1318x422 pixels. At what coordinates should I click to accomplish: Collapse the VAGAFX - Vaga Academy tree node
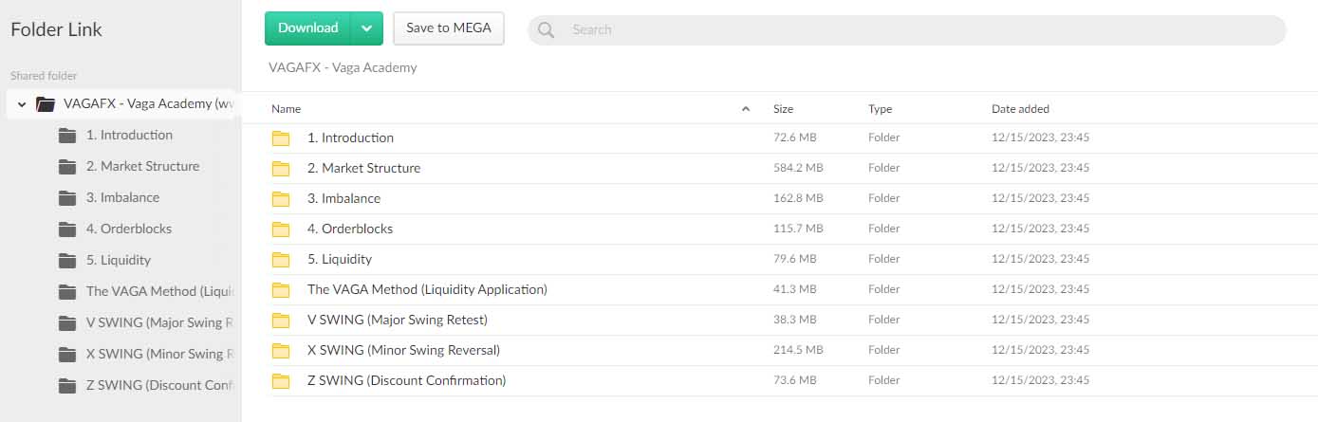(x=22, y=104)
